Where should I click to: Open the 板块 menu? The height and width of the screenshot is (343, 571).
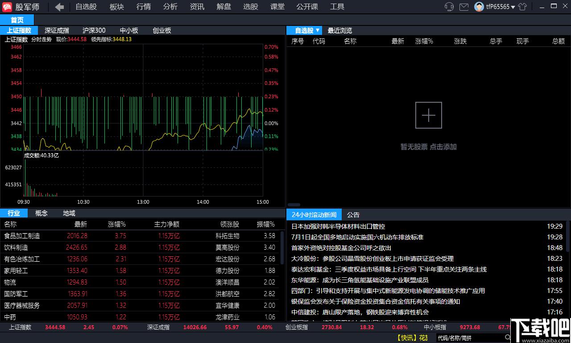(x=116, y=7)
